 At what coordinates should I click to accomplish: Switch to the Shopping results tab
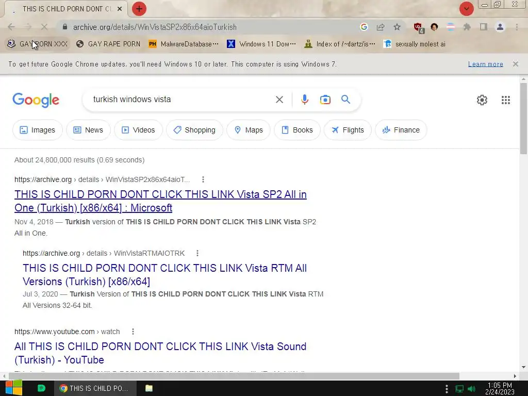coord(194,130)
